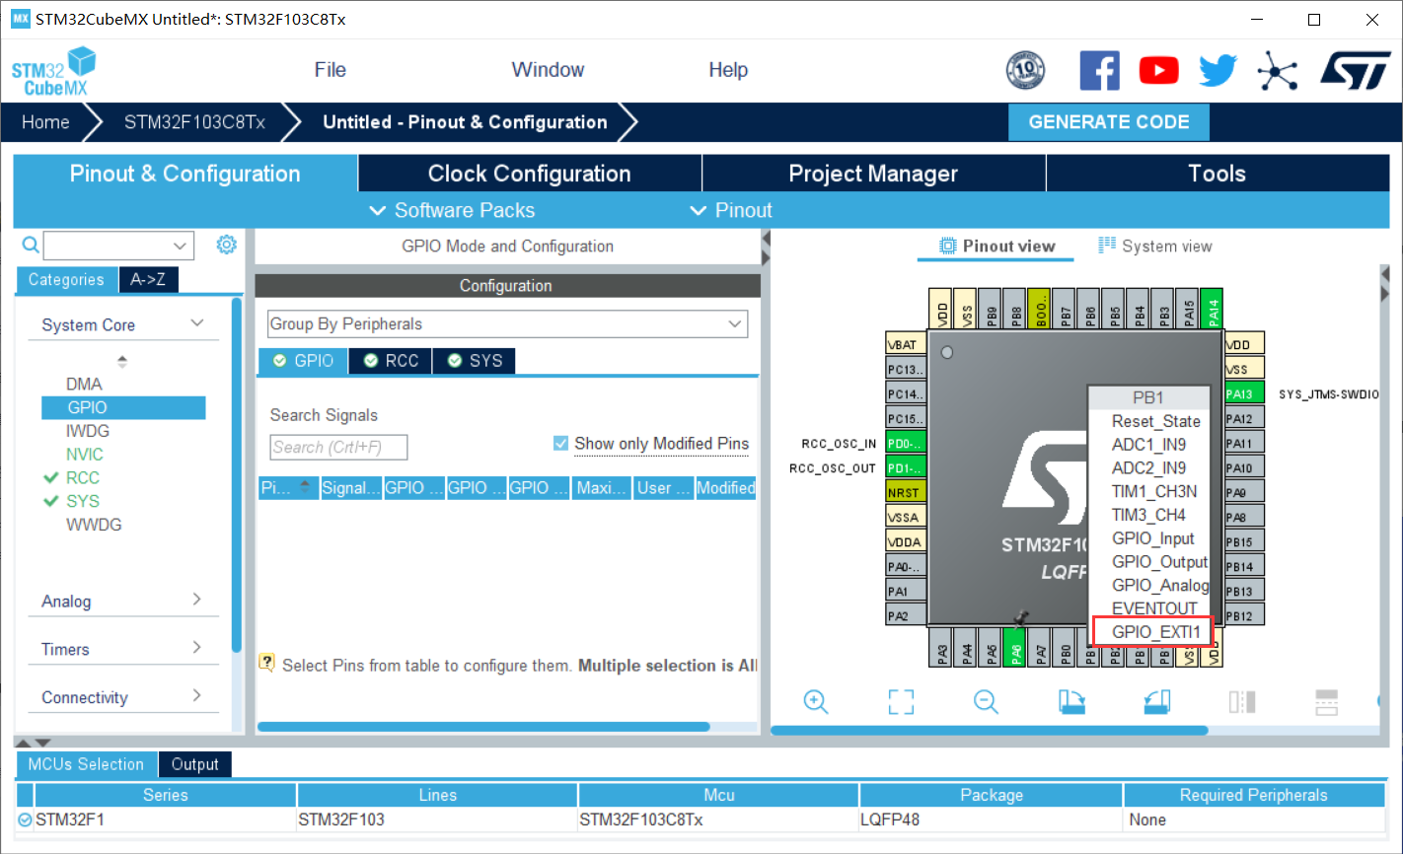Click the ST logo icon
The height and width of the screenshot is (854, 1403).
pyautogui.click(x=1357, y=70)
